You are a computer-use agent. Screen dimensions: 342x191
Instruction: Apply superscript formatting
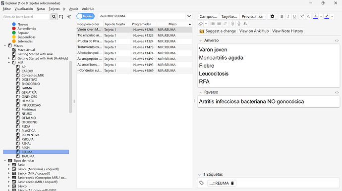click(x=302, y=16)
